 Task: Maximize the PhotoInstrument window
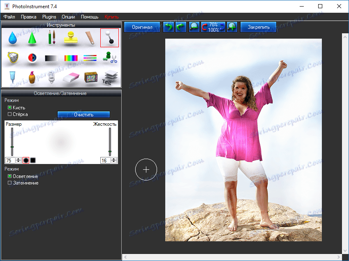320,6
